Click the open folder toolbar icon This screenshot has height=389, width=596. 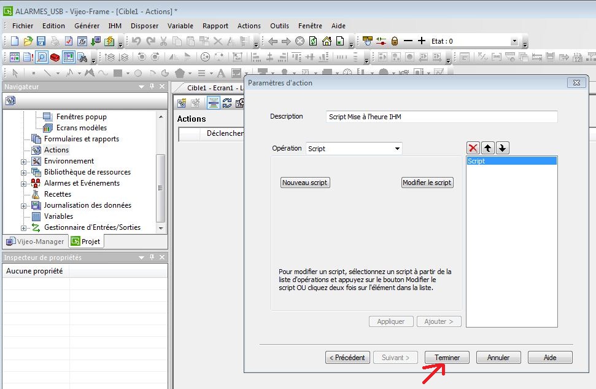pyautogui.click(x=28, y=41)
